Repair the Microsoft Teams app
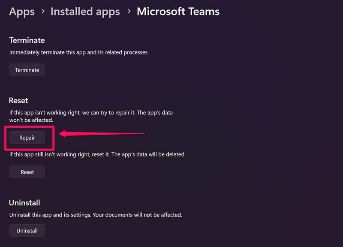The image size is (343, 247). [27, 138]
